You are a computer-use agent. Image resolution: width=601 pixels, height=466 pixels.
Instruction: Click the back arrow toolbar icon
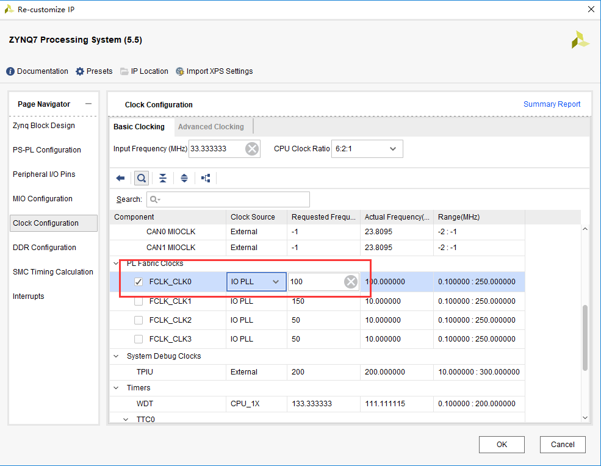tap(120, 178)
